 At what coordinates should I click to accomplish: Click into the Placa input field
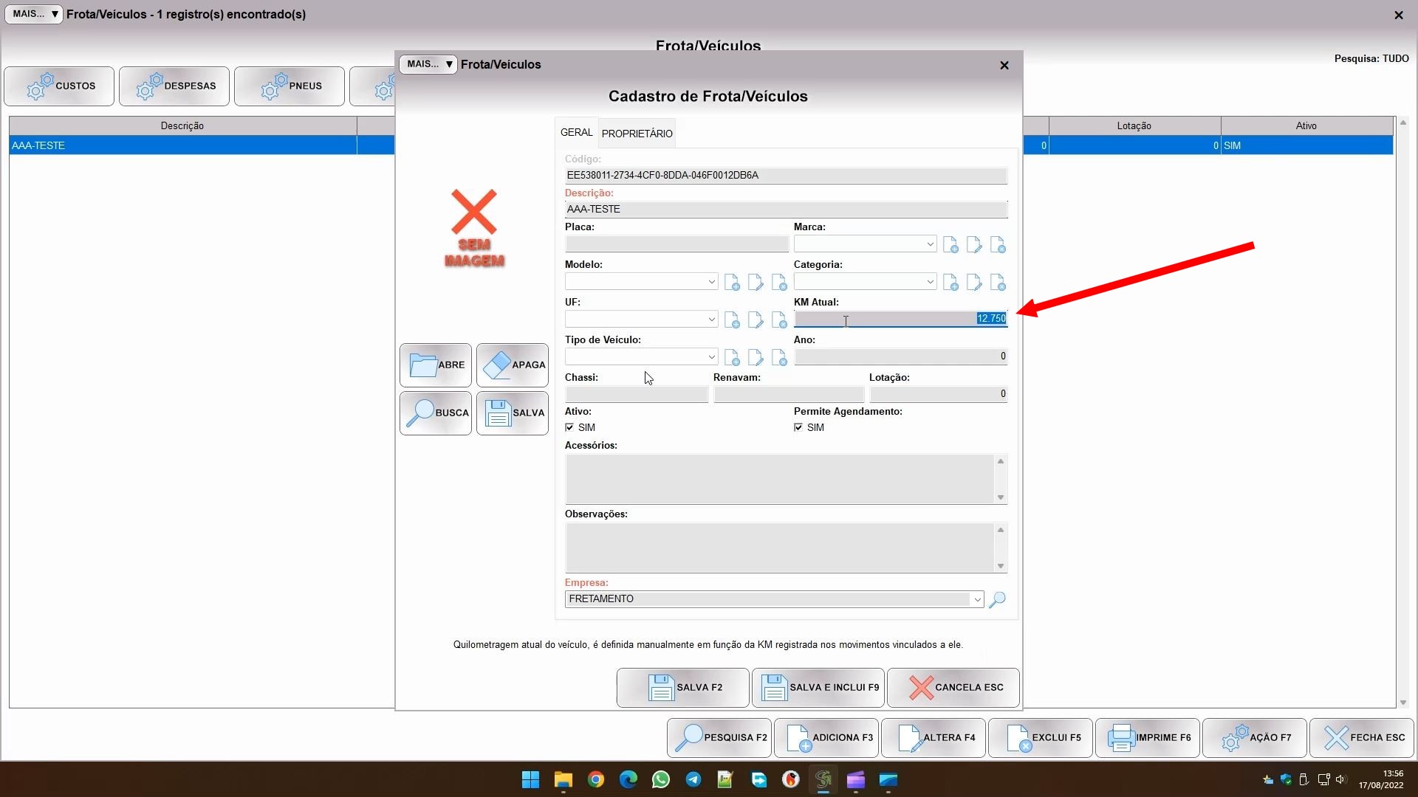[676, 244]
